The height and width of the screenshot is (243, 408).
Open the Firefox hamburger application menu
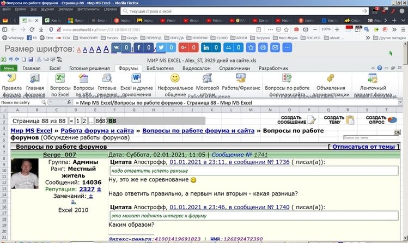pos(403,29)
